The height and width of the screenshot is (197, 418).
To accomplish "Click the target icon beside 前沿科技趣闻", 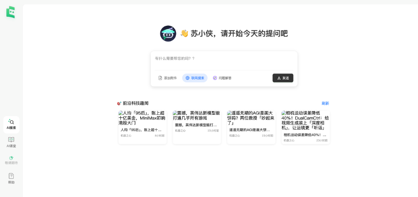I will 119,103.
